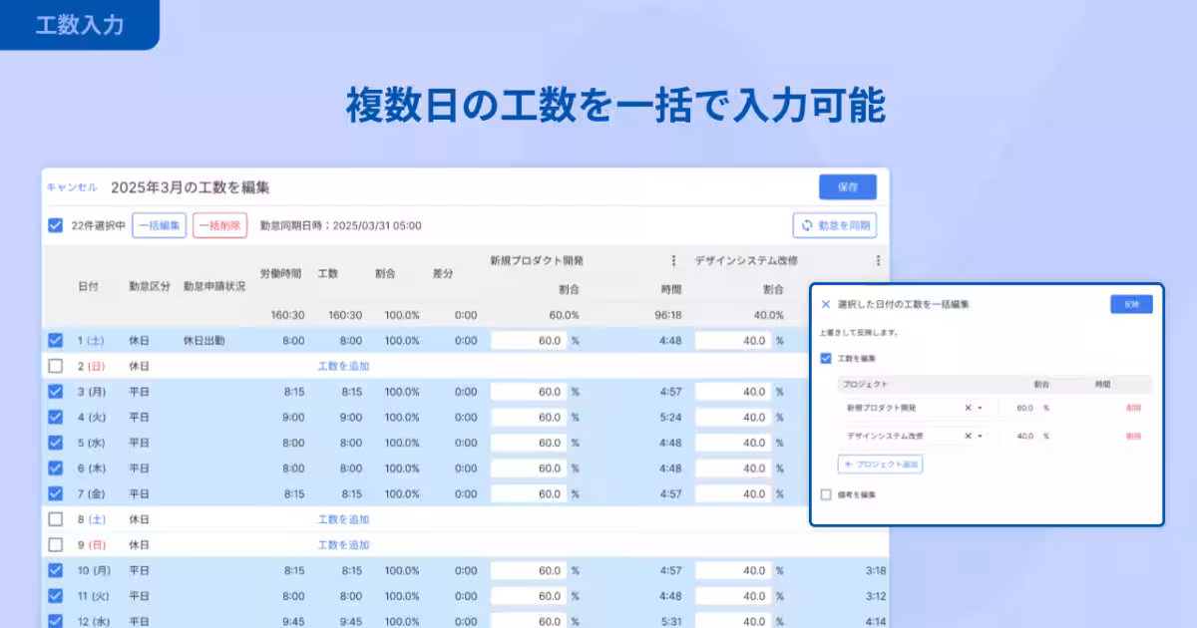Click 工数を追加 link on the 2 (日) row

(x=344, y=367)
